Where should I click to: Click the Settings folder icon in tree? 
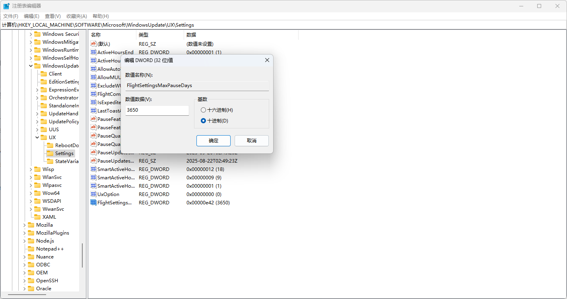(x=50, y=153)
